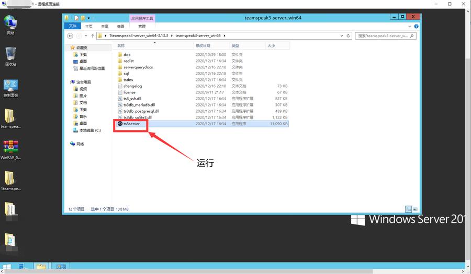Open the Recycle Bin desktop icon

(x=10, y=54)
